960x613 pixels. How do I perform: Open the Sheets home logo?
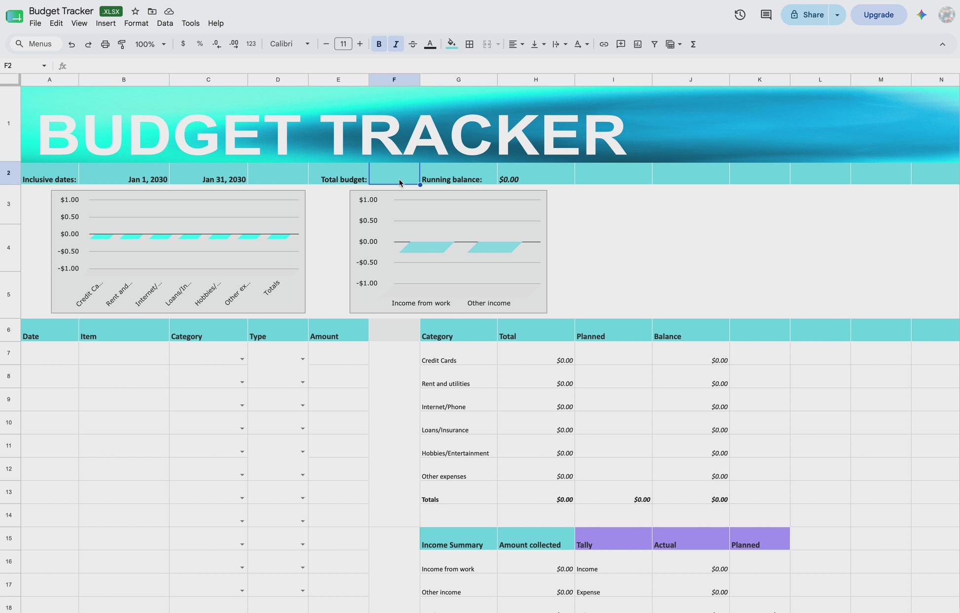click(x=14, y=16)
